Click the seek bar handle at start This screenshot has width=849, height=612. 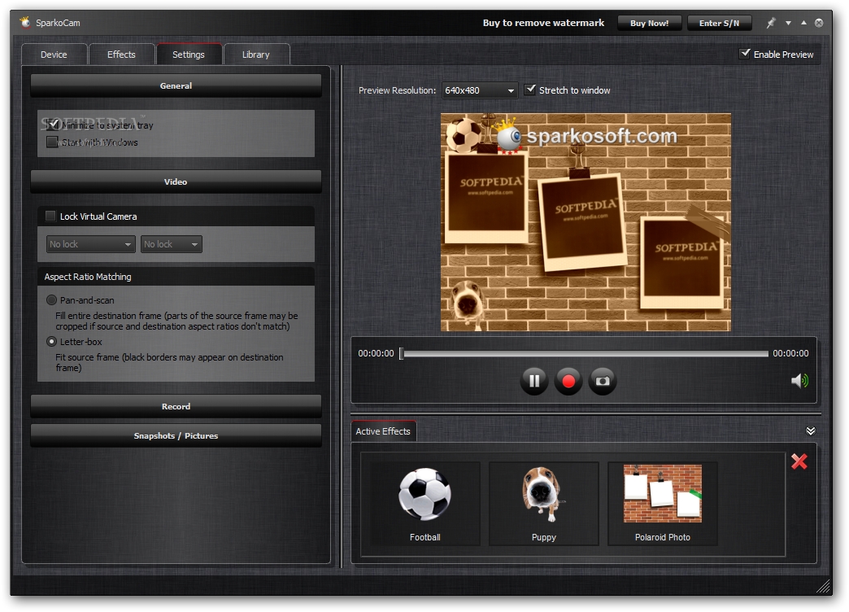tap(401, 353)
